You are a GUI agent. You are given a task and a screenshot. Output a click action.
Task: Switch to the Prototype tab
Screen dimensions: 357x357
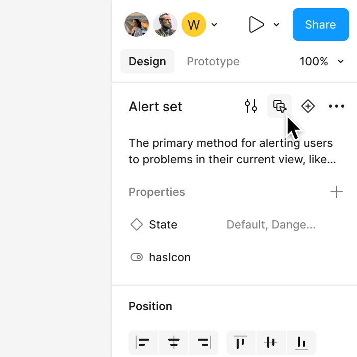click(x=213, y=61)
